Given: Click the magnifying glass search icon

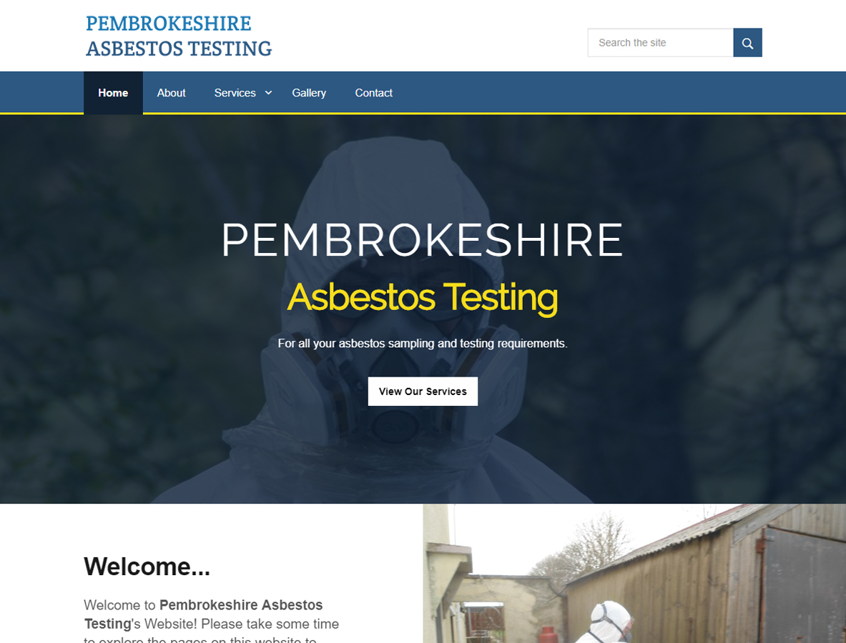Looking at the screenshot, I should (x=747, y=43).
